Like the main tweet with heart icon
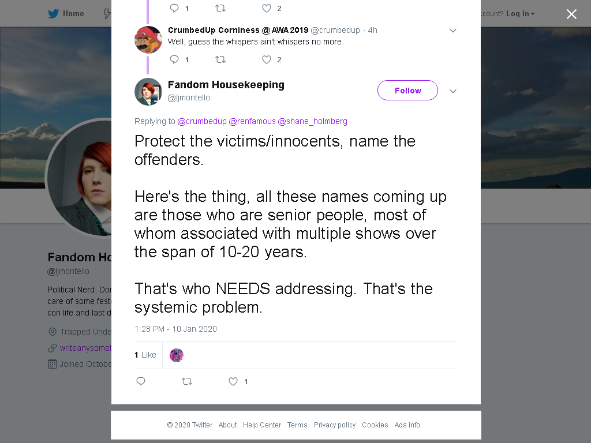The image size is (591, 443). (x=233, y=381)
